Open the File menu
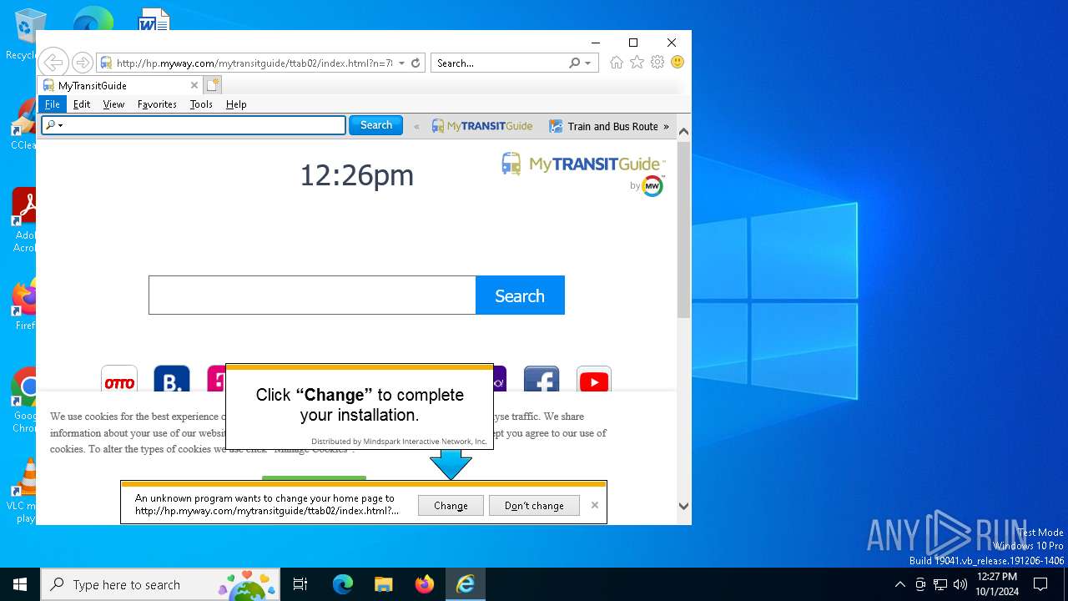This screenshot has height=601, width=1068. click(52, 104)
